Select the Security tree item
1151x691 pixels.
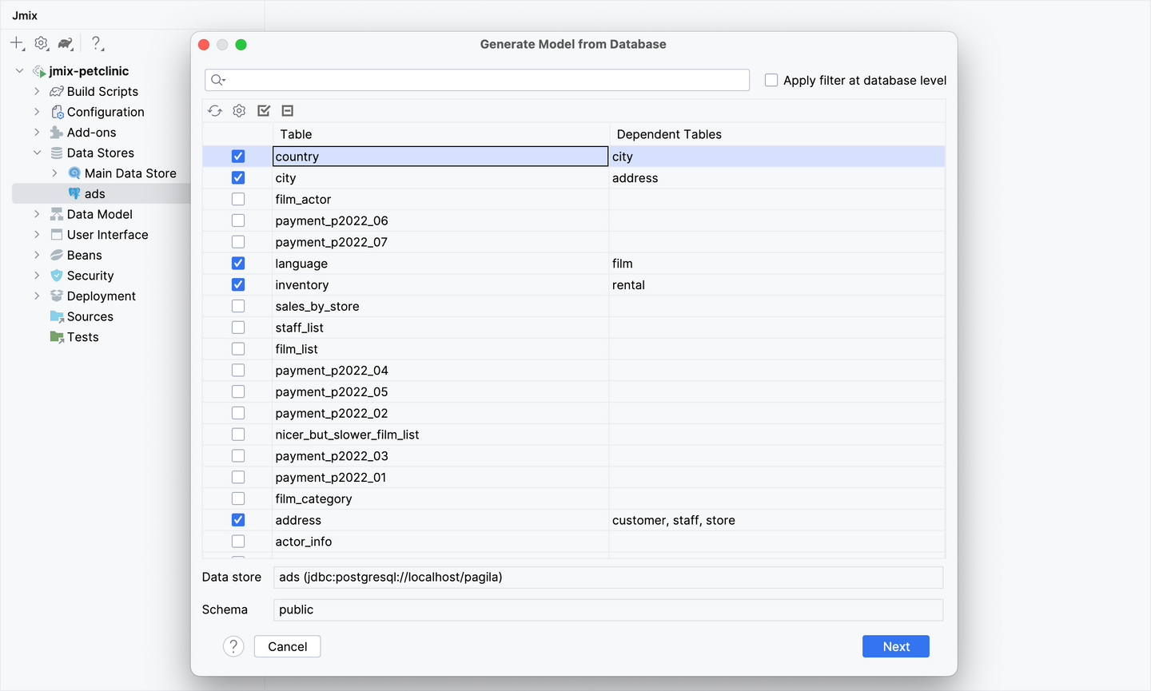pyautogui.click(x=90, y=276)
